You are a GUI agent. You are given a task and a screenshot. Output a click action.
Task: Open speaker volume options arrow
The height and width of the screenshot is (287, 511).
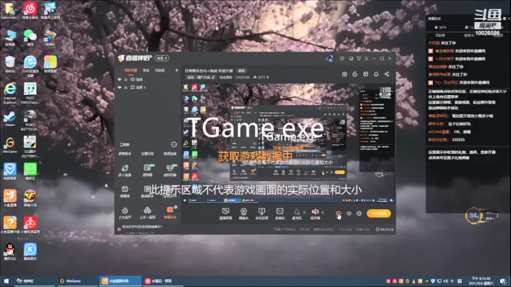(323, 212)
